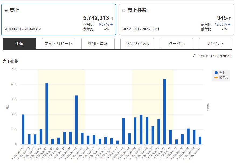Click the bar for 2026/03/18
Viewport: 242px width, 167px height.
click(x=124, y=131)
